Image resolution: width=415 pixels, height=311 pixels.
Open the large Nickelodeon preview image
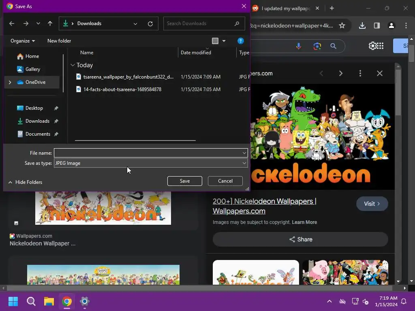click(322, 136)
